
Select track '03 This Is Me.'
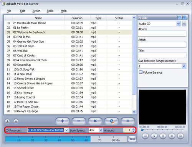tap(68, 37)
